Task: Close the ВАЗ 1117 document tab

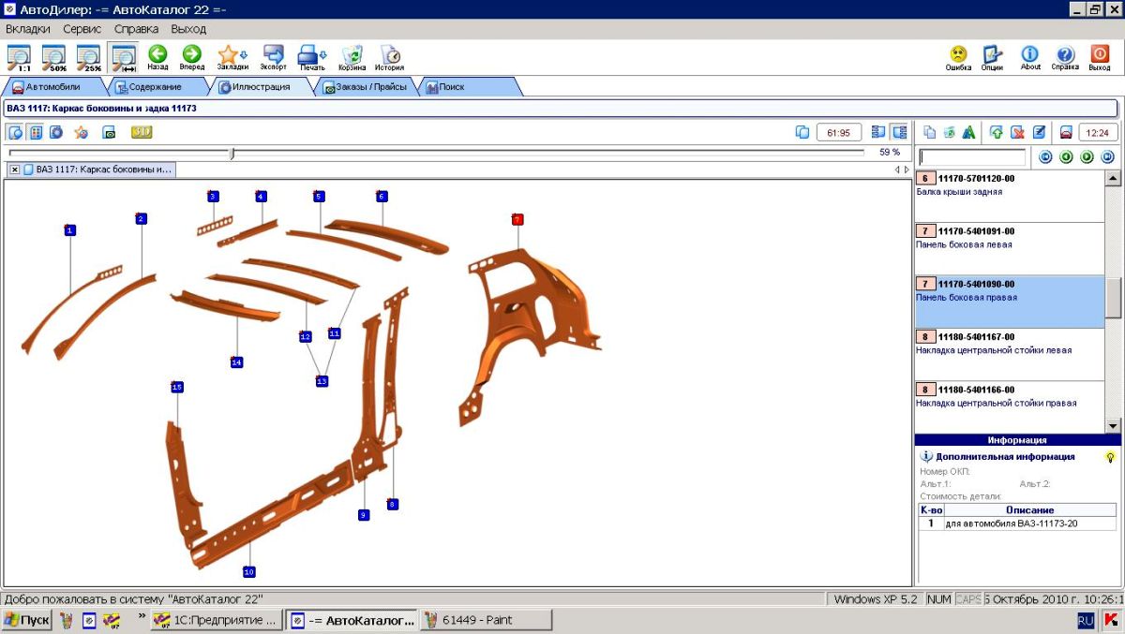Action: tap(15, 170)
